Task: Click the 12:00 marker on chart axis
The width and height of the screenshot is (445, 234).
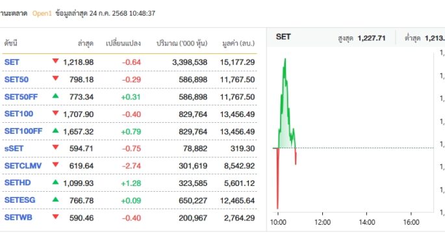Action: click(x=322, y=222)
